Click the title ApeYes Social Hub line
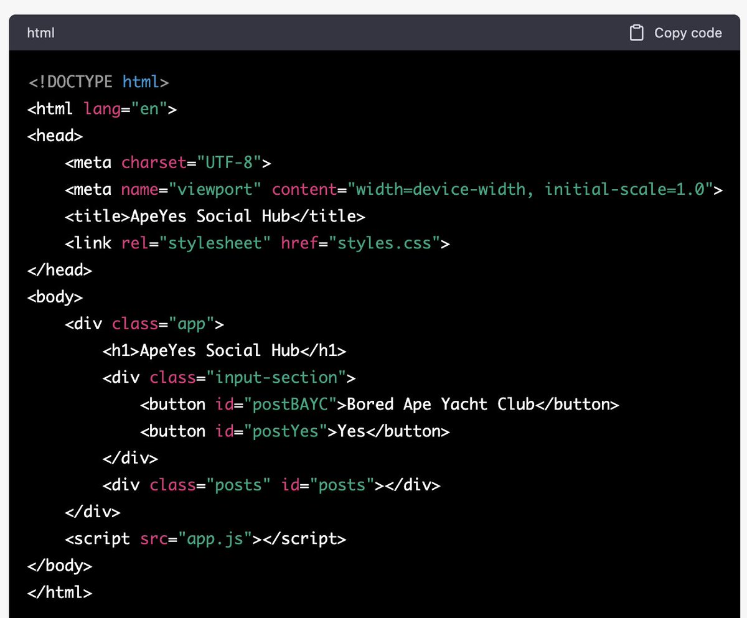Image resolution: width=747 pixels, height=618 pixels. pyautogui.click(x=215, y=216)
